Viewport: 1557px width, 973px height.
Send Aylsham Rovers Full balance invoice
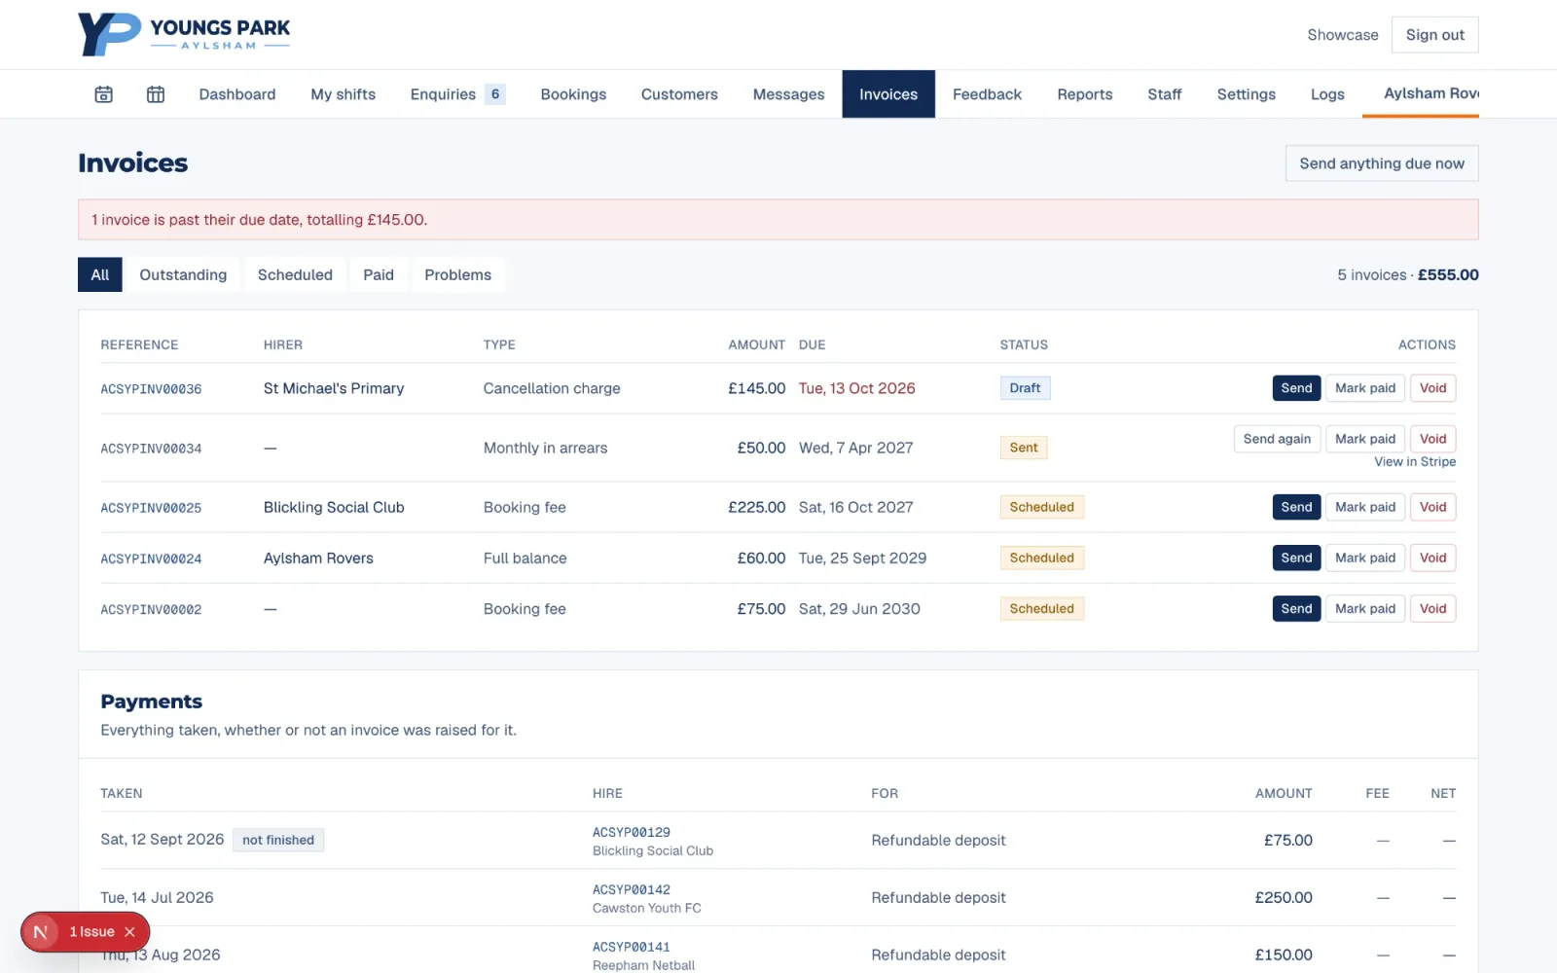[x=1296, y=558]
